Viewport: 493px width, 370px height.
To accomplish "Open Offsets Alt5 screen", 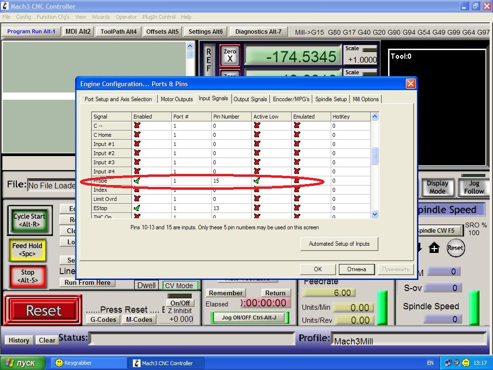I will (162, 31).
